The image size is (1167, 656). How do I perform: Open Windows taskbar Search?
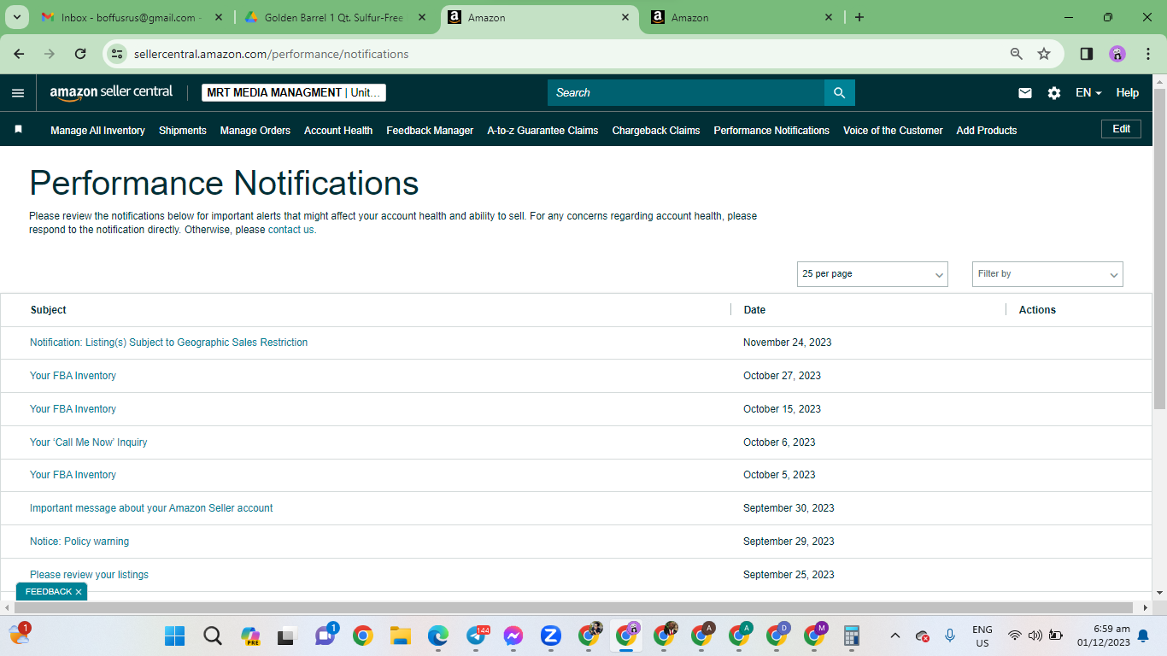coord(213,635)
